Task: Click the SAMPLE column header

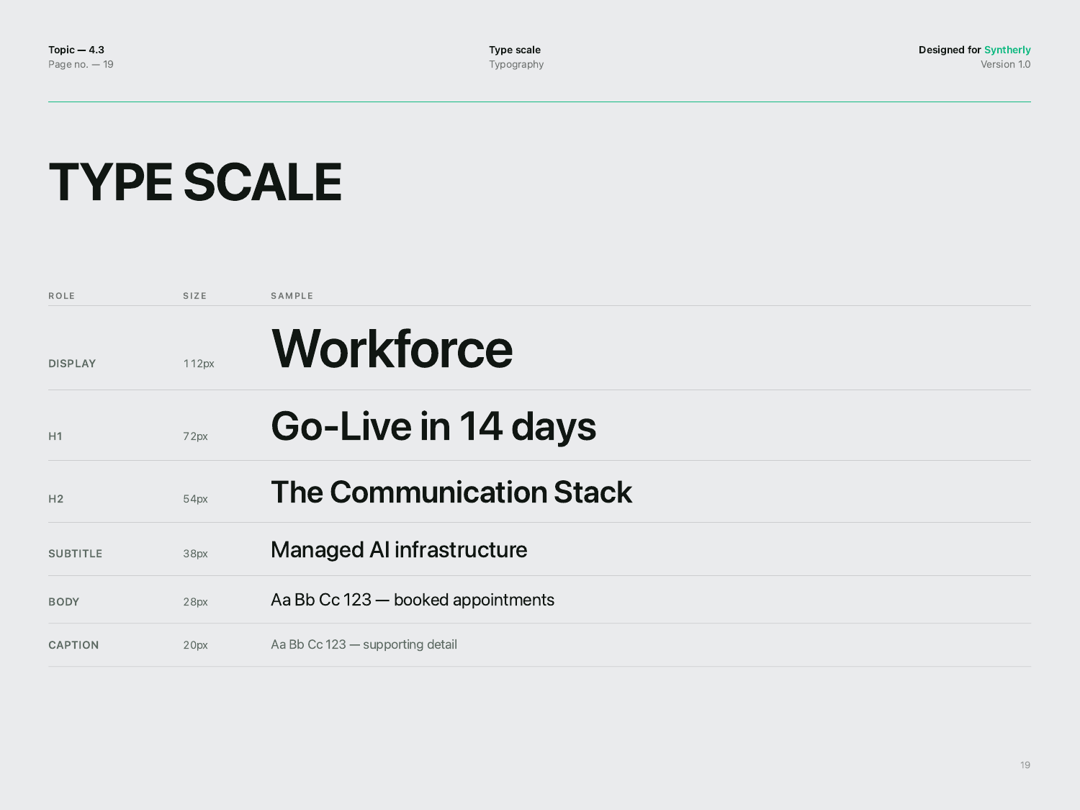Action: point(292,296)
